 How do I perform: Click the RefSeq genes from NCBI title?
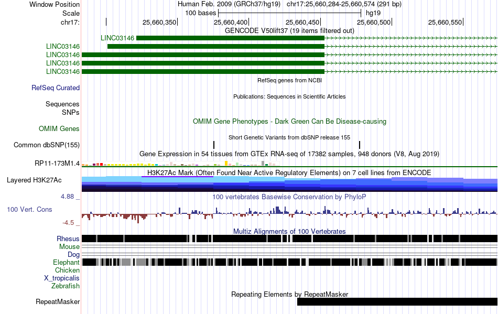(x=290, y=80)
